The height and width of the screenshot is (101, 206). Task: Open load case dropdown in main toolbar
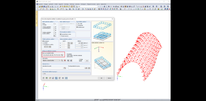98,6
